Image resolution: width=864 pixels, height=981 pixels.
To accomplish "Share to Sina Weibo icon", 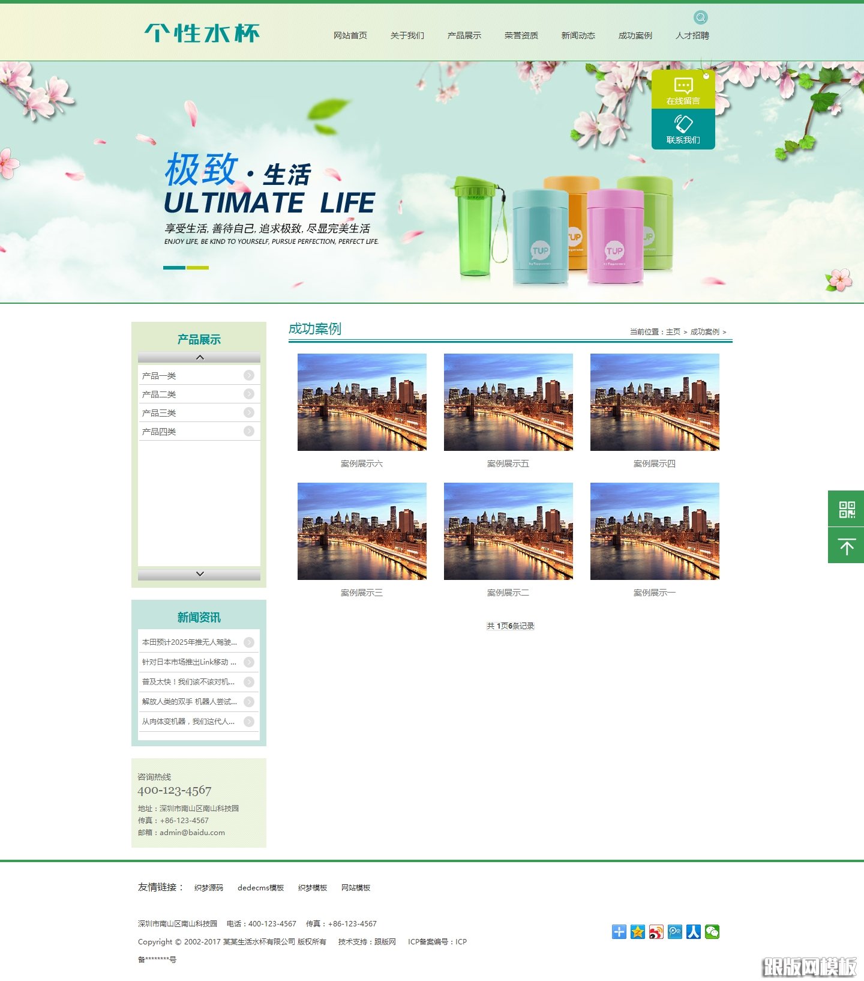I will point(656,932).
